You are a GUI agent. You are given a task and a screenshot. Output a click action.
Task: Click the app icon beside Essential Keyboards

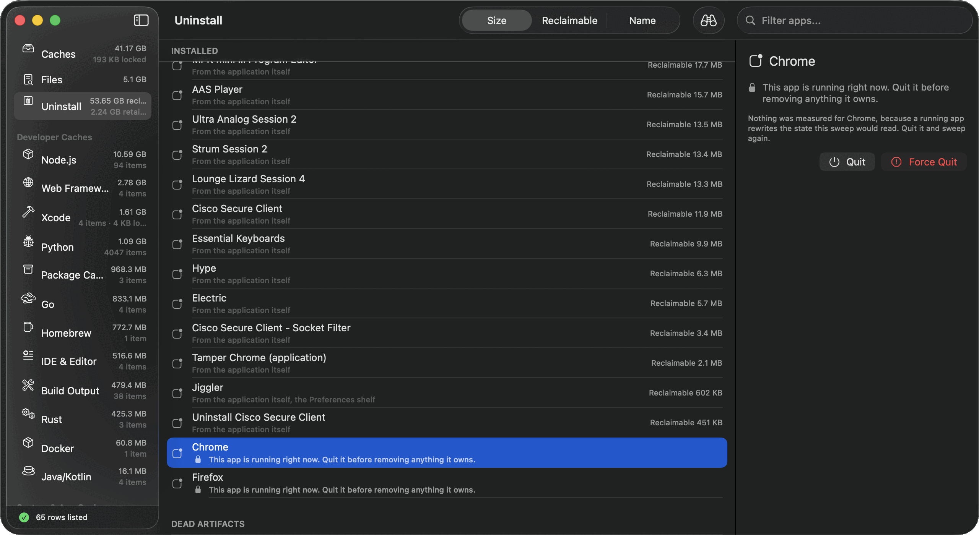tap(177, 244)
